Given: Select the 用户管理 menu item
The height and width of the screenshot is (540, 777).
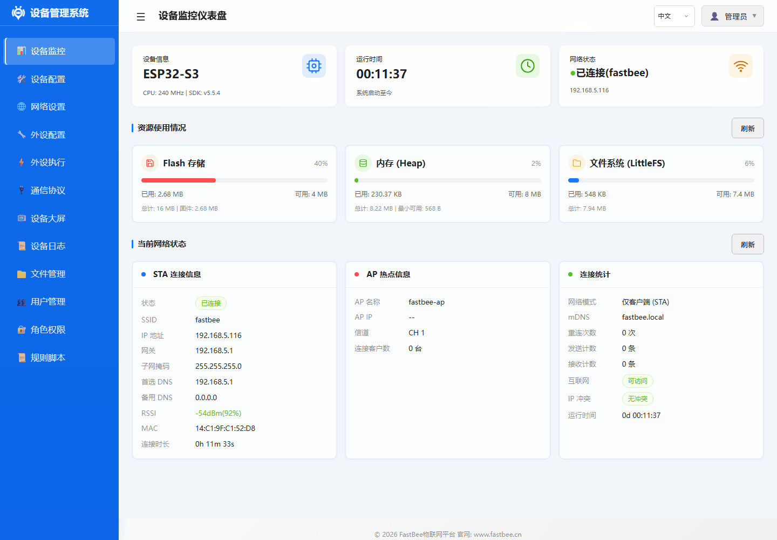Looking at the screenshot, I should pos(60,302).
